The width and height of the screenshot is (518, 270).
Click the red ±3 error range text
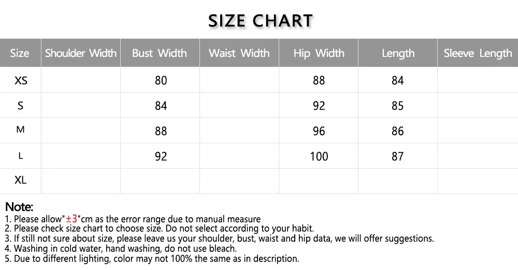pos(71,218)
